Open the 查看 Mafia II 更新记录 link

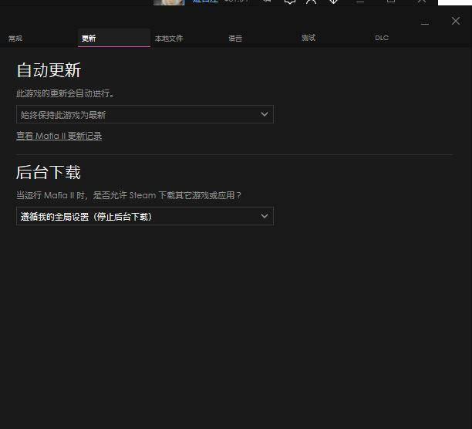(59, 136)
